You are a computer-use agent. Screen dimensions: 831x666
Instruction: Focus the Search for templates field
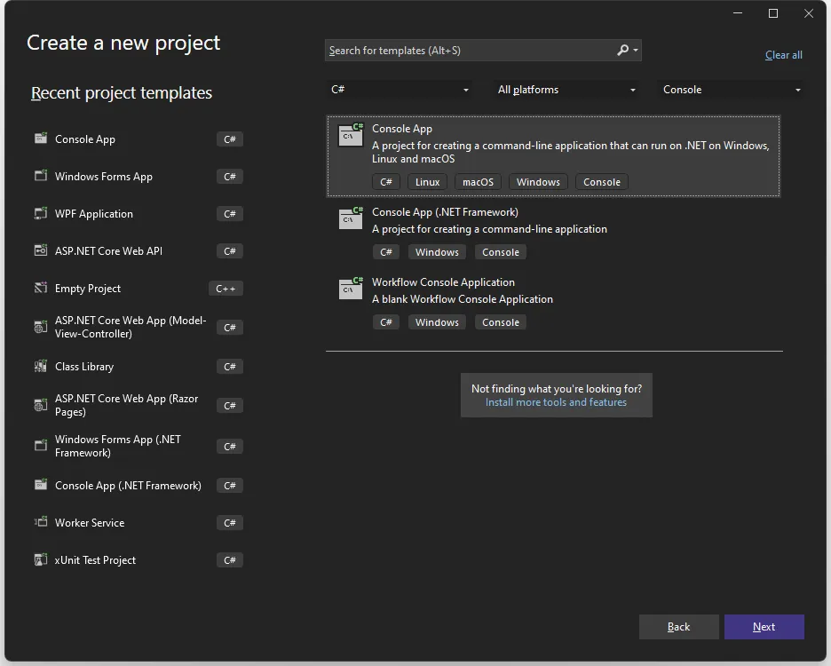[x=469, y=51]
